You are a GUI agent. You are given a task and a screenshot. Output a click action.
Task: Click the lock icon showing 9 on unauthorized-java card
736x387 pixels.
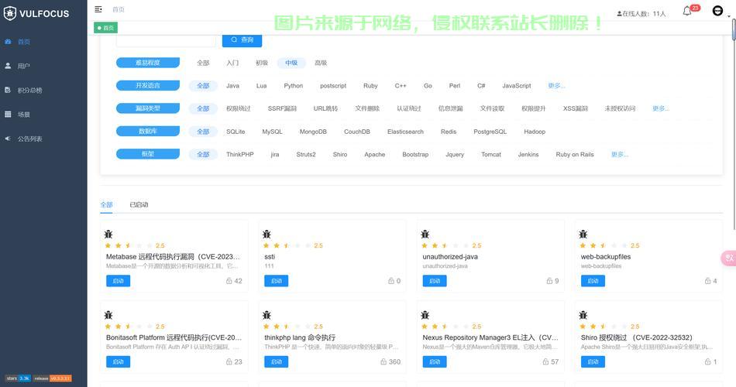tap(549, 281)
